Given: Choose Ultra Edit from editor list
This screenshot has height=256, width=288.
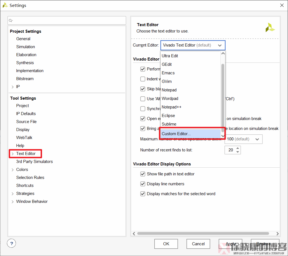Looking at the screenshot, I should (x=190, y=56).
